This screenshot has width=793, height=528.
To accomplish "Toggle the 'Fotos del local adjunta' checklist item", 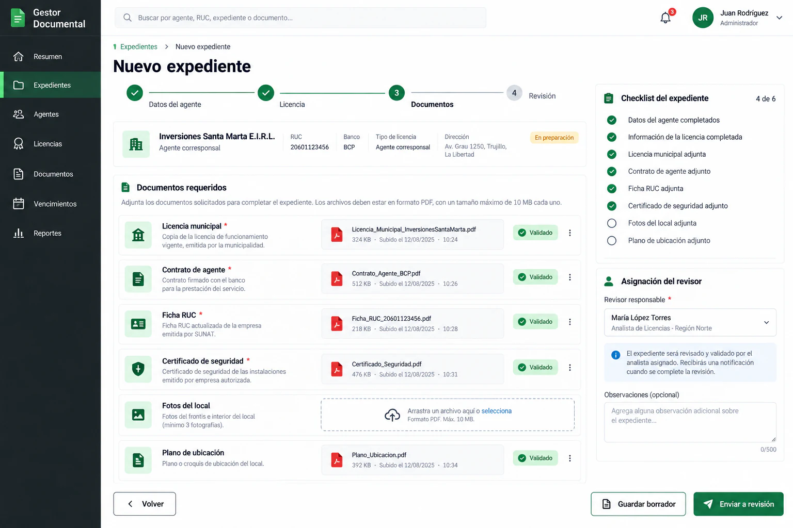I will pyautogui.click(x=612, y=223).
